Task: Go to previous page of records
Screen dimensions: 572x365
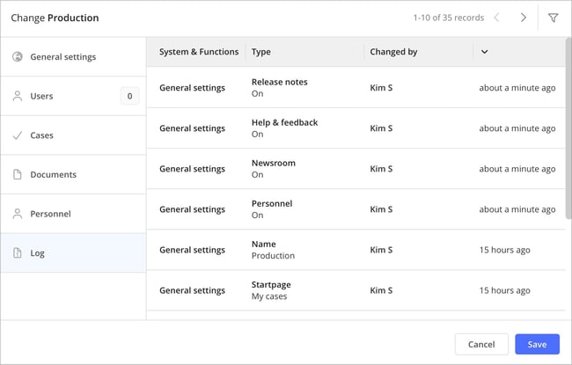Action: [x=496, y=18]
